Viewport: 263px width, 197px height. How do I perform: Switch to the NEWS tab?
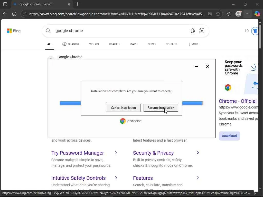coord(152,44)
